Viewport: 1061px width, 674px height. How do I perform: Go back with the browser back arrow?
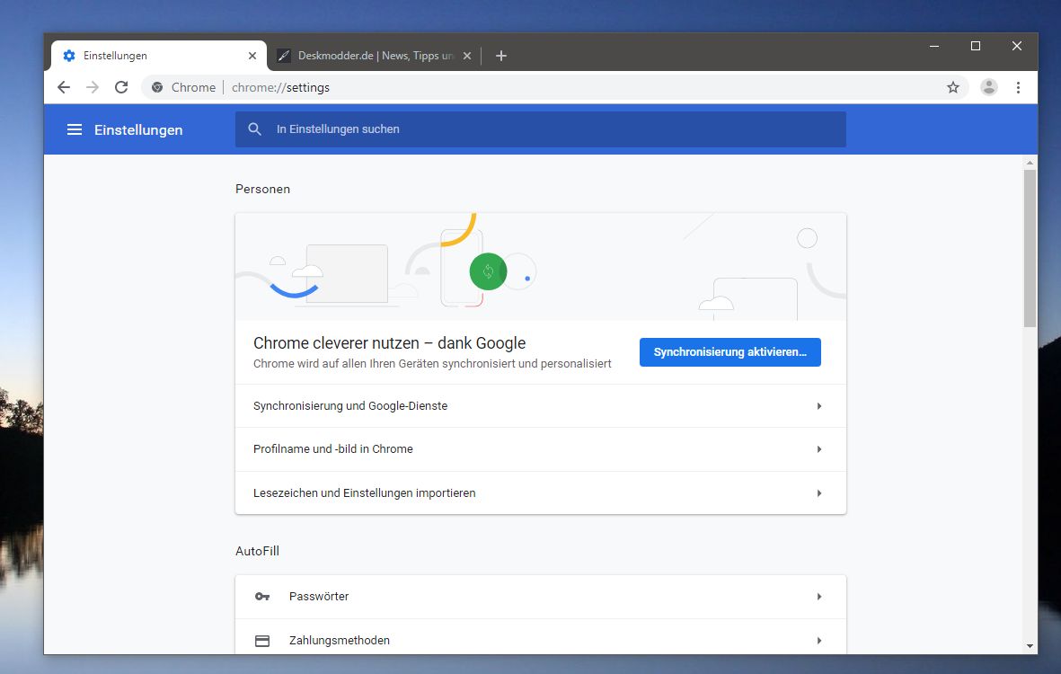(64, 87)
